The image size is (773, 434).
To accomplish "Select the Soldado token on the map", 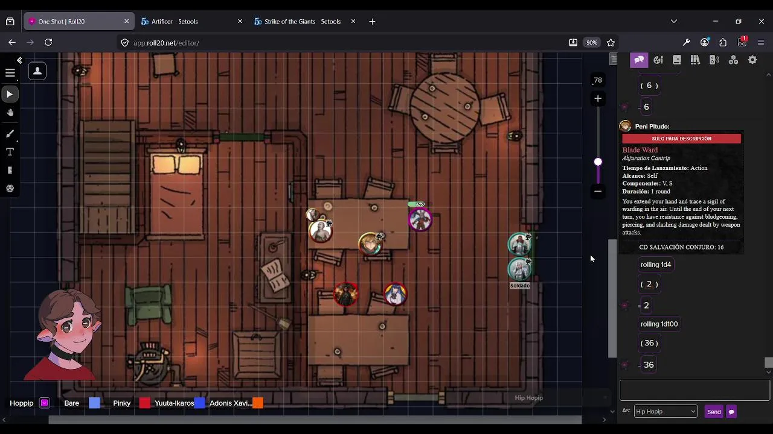I will (x=519, y=269).
